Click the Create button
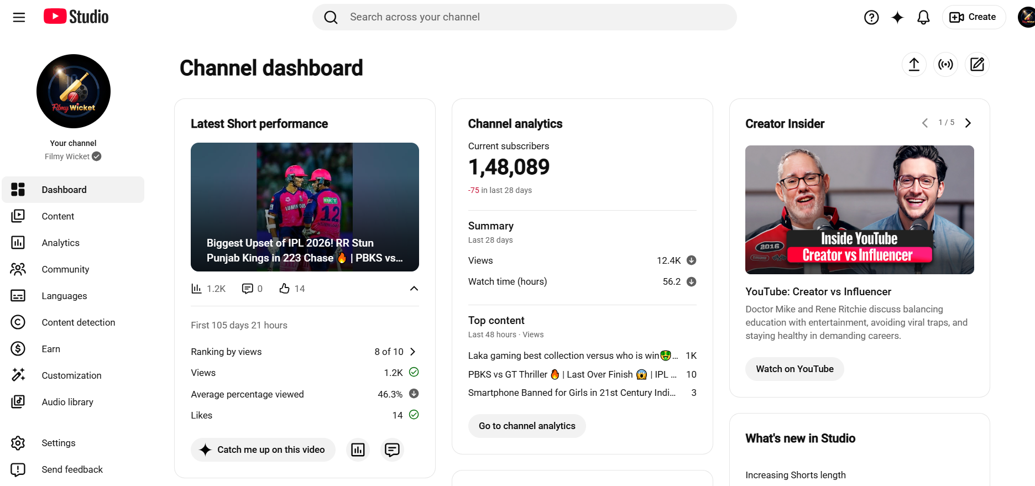 pos(974,17)
